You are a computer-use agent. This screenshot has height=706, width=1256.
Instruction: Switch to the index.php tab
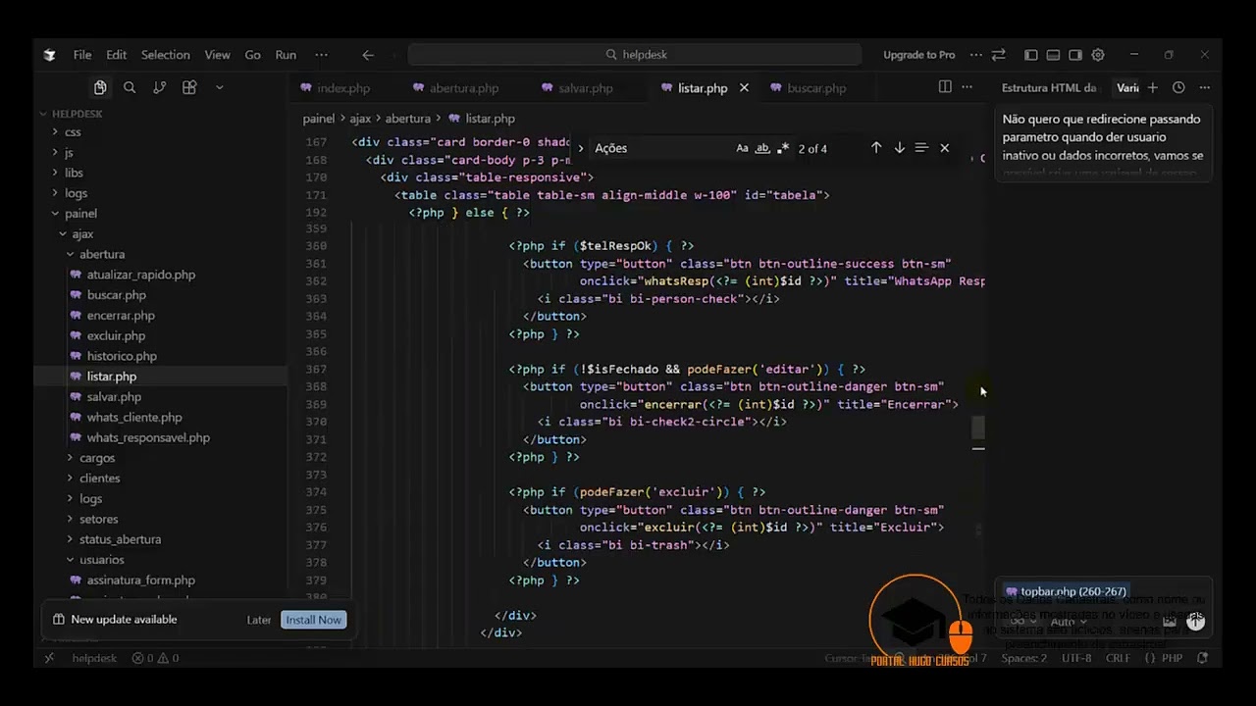(x=343, y=88)
